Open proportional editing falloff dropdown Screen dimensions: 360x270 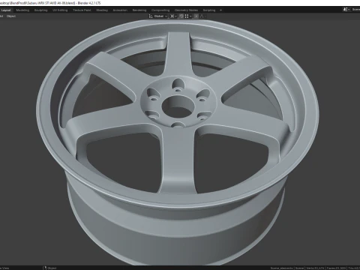pos(202,16)
